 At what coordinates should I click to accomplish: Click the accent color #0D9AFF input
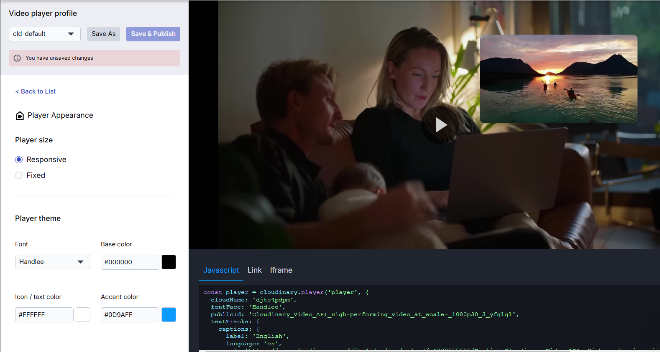click(x=130, y=314)
